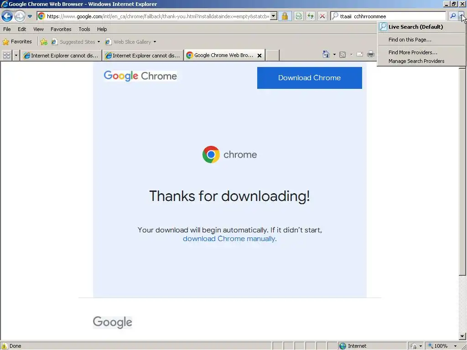Open the Help menu
The height and width of the screenshot is (350, 467).
pos(102,29)
